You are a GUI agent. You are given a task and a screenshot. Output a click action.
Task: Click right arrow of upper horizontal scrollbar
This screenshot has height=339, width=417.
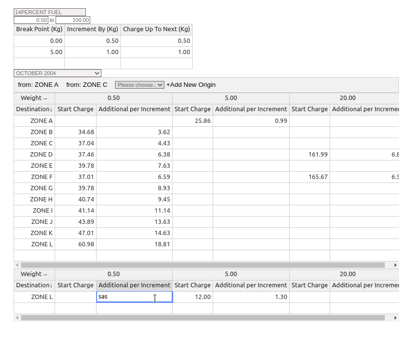coord(395,265)
